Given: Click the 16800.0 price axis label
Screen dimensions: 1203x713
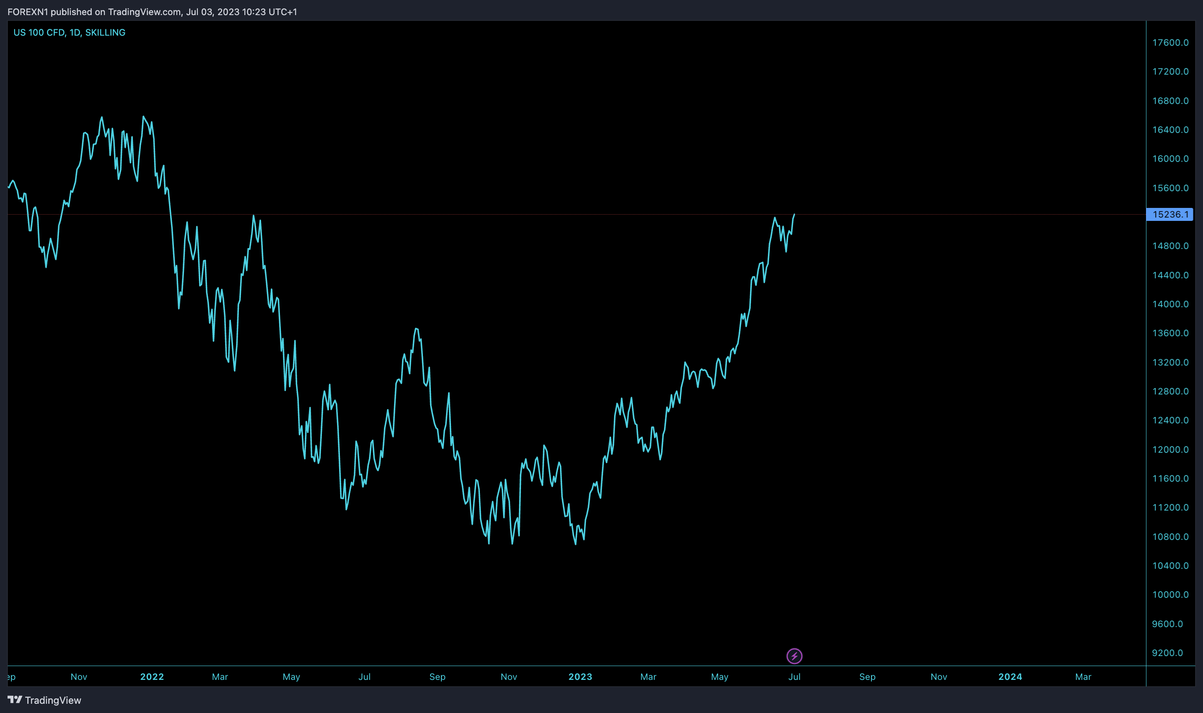Looking at the screenshot, I should 1170,101.
